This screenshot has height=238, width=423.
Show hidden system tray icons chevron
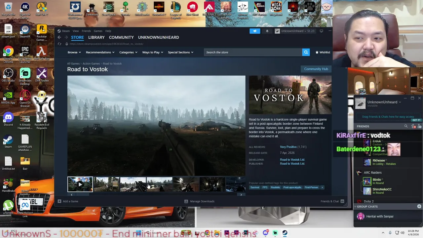pos(383,233)
